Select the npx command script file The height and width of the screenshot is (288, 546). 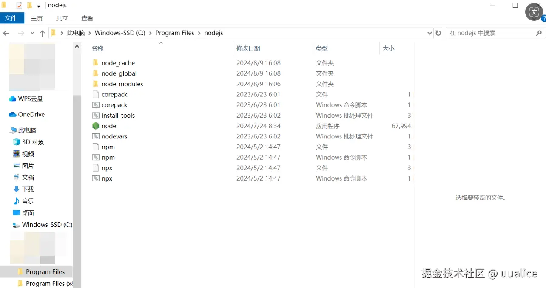tap(107, 178)
